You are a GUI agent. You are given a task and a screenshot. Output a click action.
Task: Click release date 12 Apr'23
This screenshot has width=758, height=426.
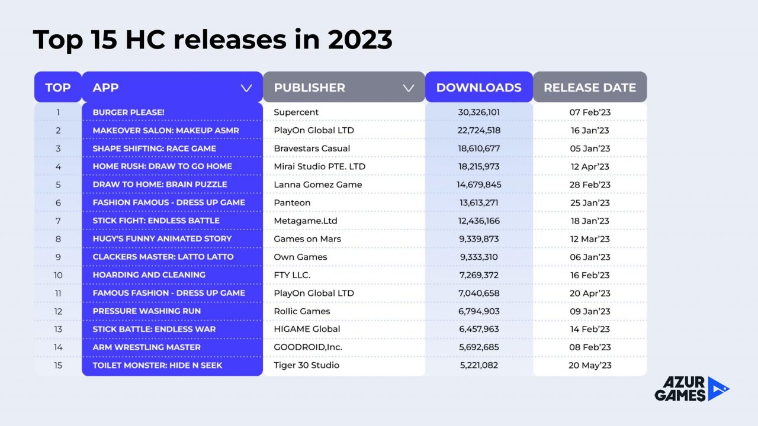[590, 166]
